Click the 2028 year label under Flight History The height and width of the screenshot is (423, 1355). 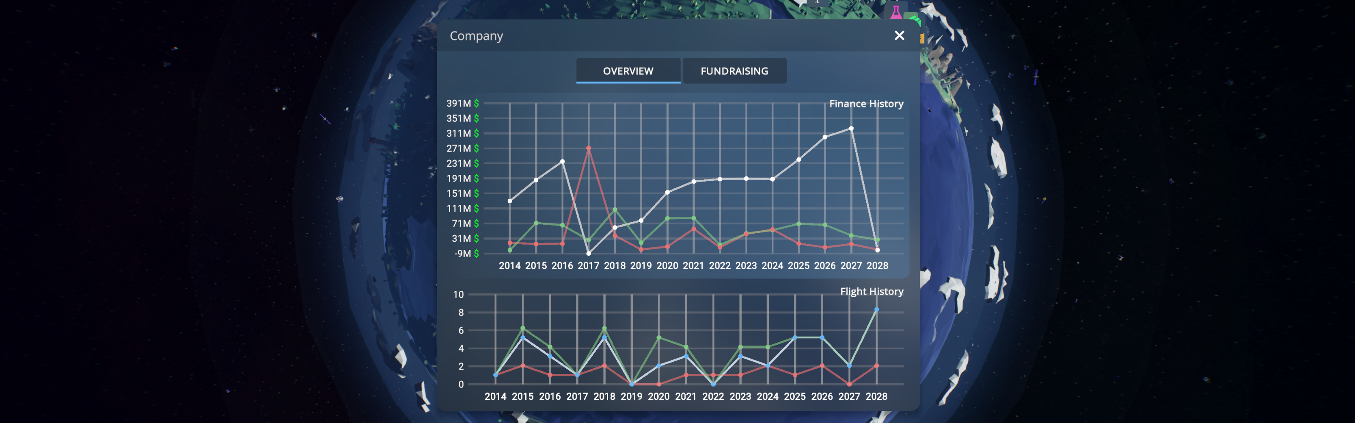click(876, 396)
